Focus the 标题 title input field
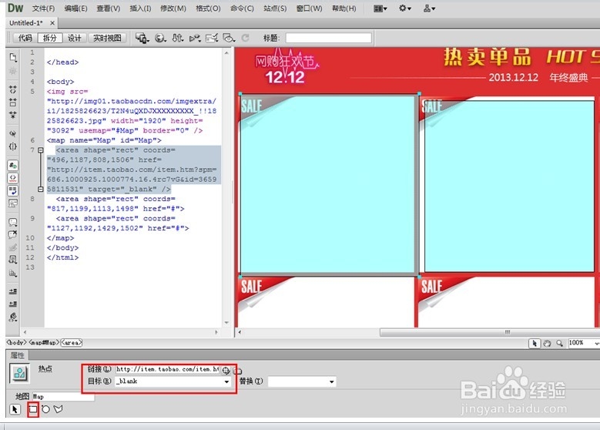 [x=328, y=38]
